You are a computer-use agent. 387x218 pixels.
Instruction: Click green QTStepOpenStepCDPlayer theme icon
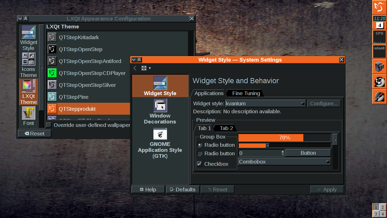52,73
